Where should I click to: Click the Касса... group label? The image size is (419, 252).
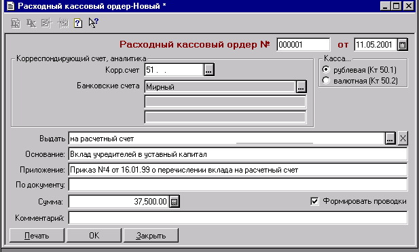338,58
